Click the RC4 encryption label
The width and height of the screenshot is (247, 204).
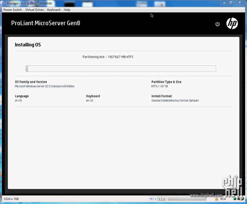223,199
